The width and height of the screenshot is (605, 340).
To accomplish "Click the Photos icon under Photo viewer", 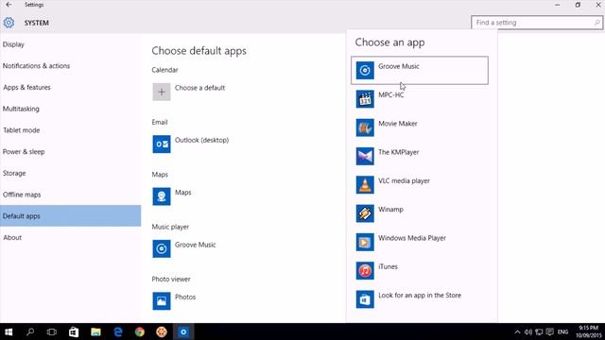I will pos(162,301).
